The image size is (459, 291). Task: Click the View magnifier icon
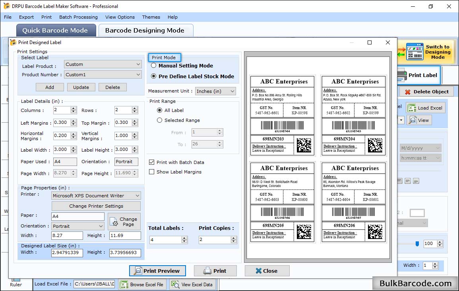coord(413,120)
